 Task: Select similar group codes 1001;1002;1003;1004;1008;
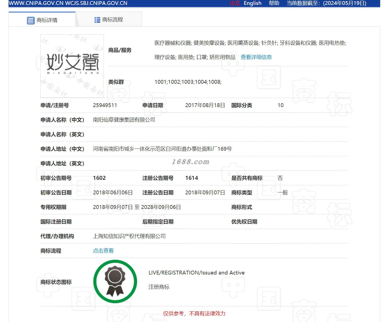point(188,82)
